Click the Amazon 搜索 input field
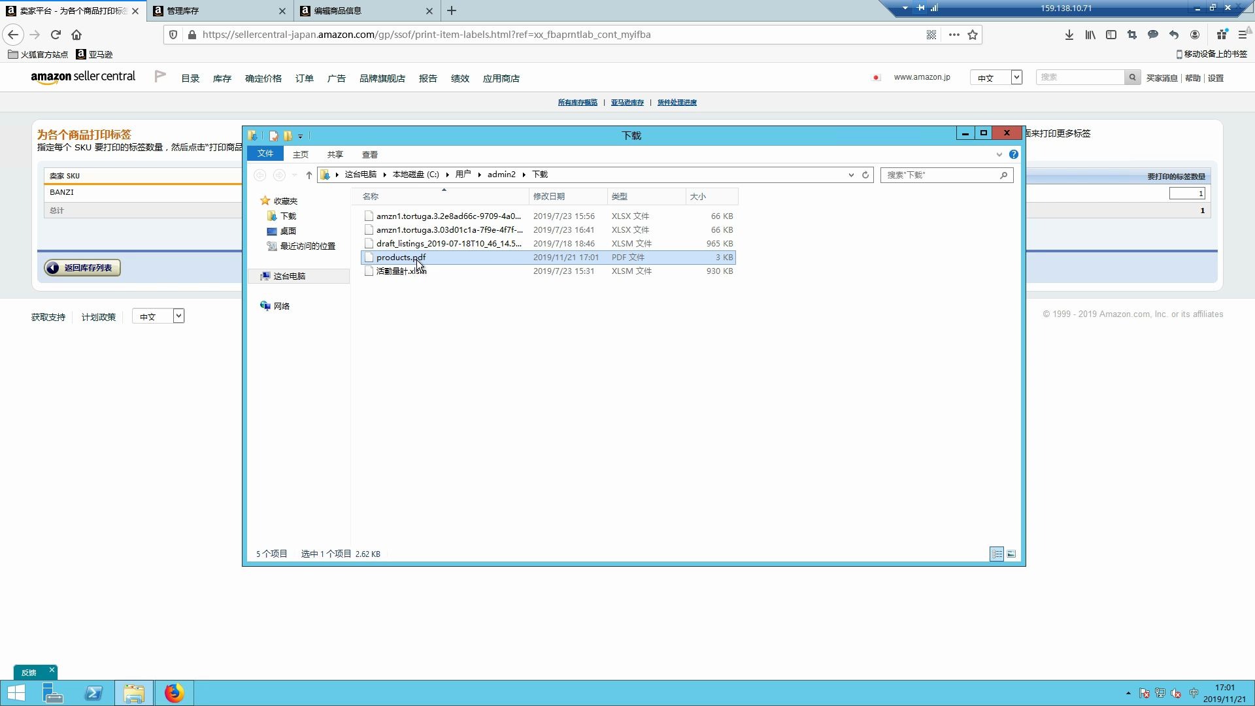This screenshot has height=706, width=1255. coord(1080,77)
